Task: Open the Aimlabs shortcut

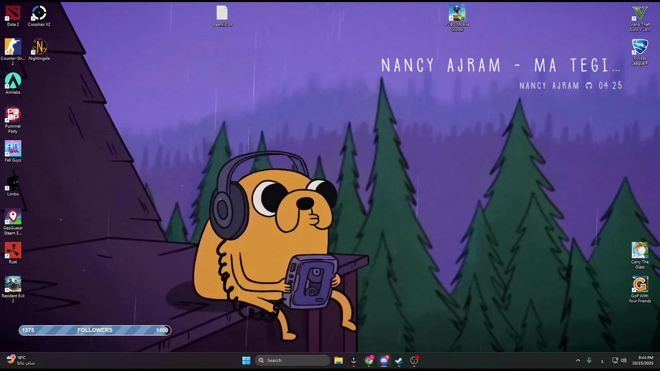Action: [13, 83]
